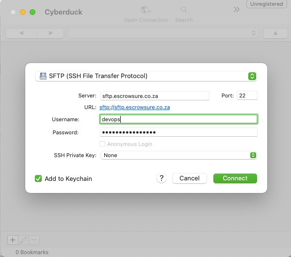The width and height of the screenshot is (291, 257).
Task: Click the Cyberduck window title
Action: tap(64, 12)
